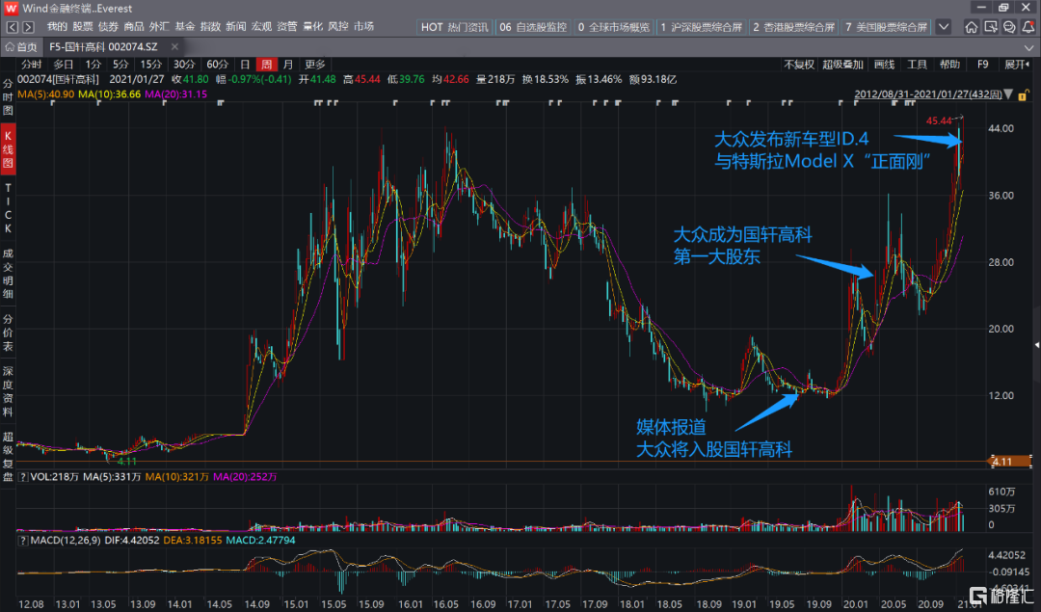
Task: Expand the shortcut screens dropdown arrow
Action: [944, 27]
